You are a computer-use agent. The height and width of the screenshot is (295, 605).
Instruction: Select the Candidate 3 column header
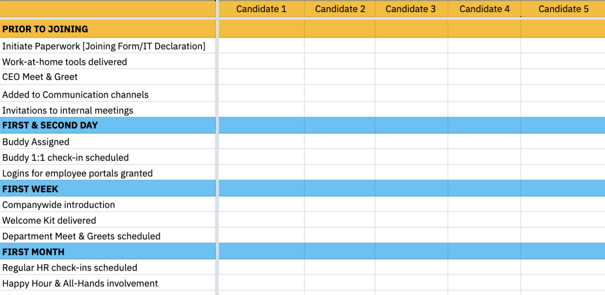(410, 9)
